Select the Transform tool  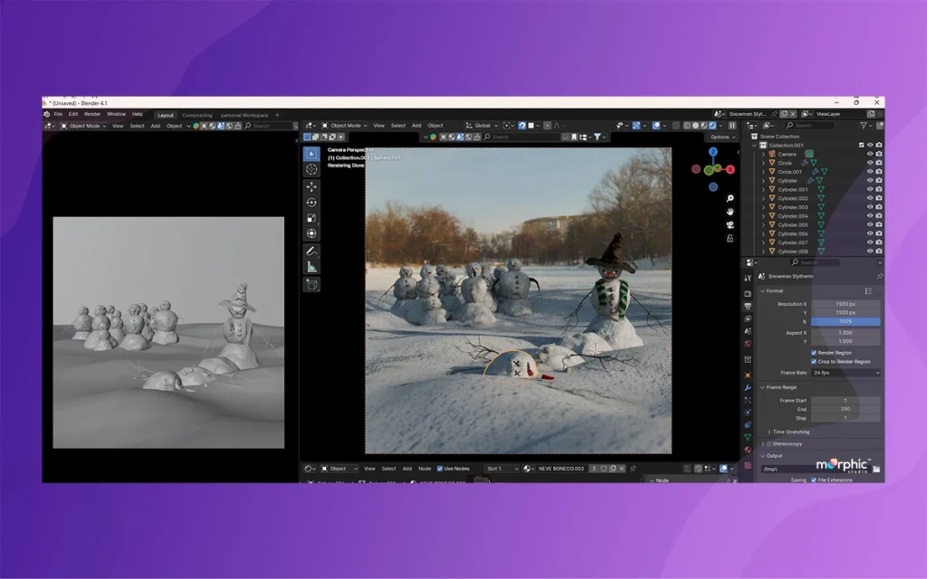click(311, 233)
